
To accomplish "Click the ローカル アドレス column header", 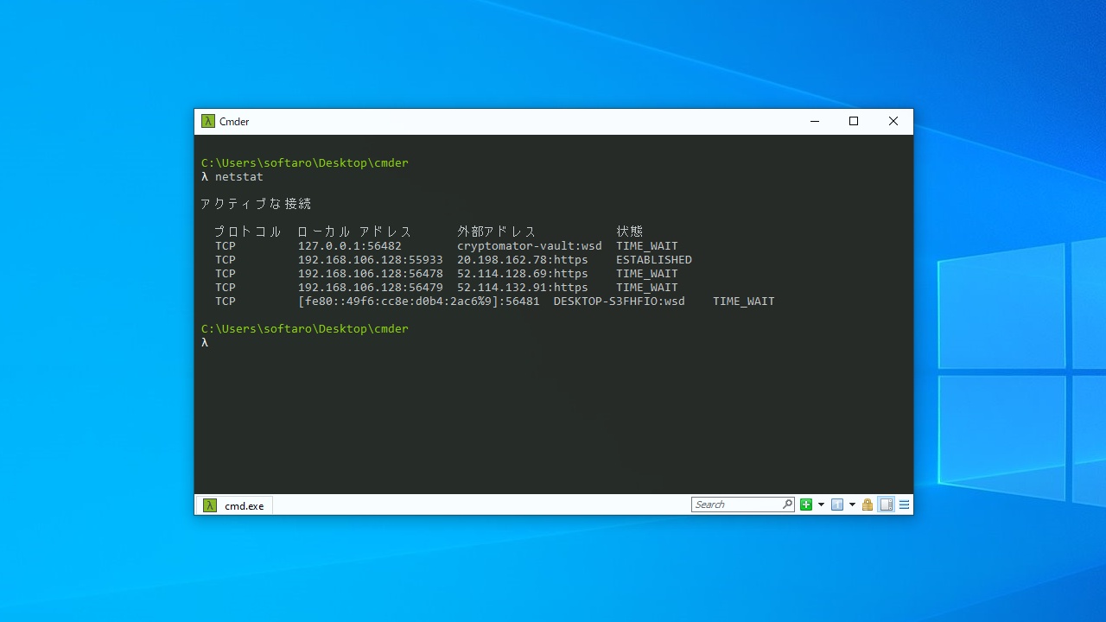I will [355, 232].
